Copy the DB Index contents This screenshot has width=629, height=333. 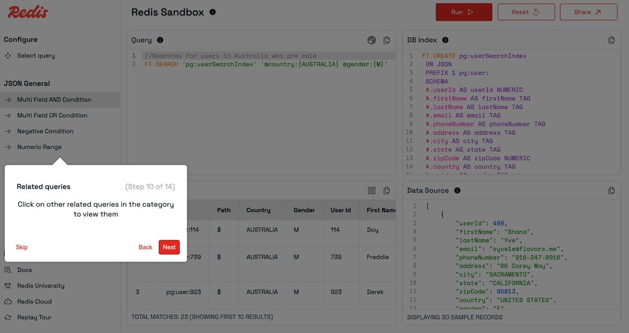click(611, 40)
